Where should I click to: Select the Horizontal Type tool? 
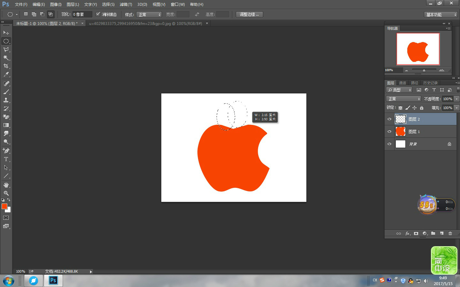(x=6, y=159)
